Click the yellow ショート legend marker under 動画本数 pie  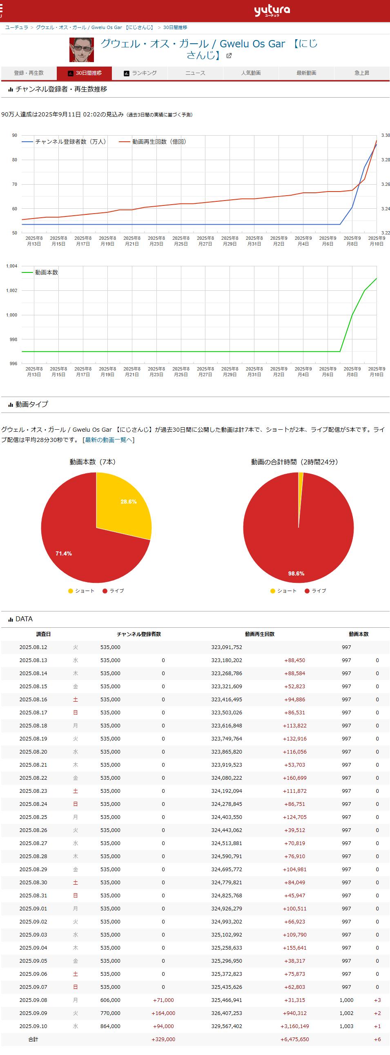[x=71, y=591]
